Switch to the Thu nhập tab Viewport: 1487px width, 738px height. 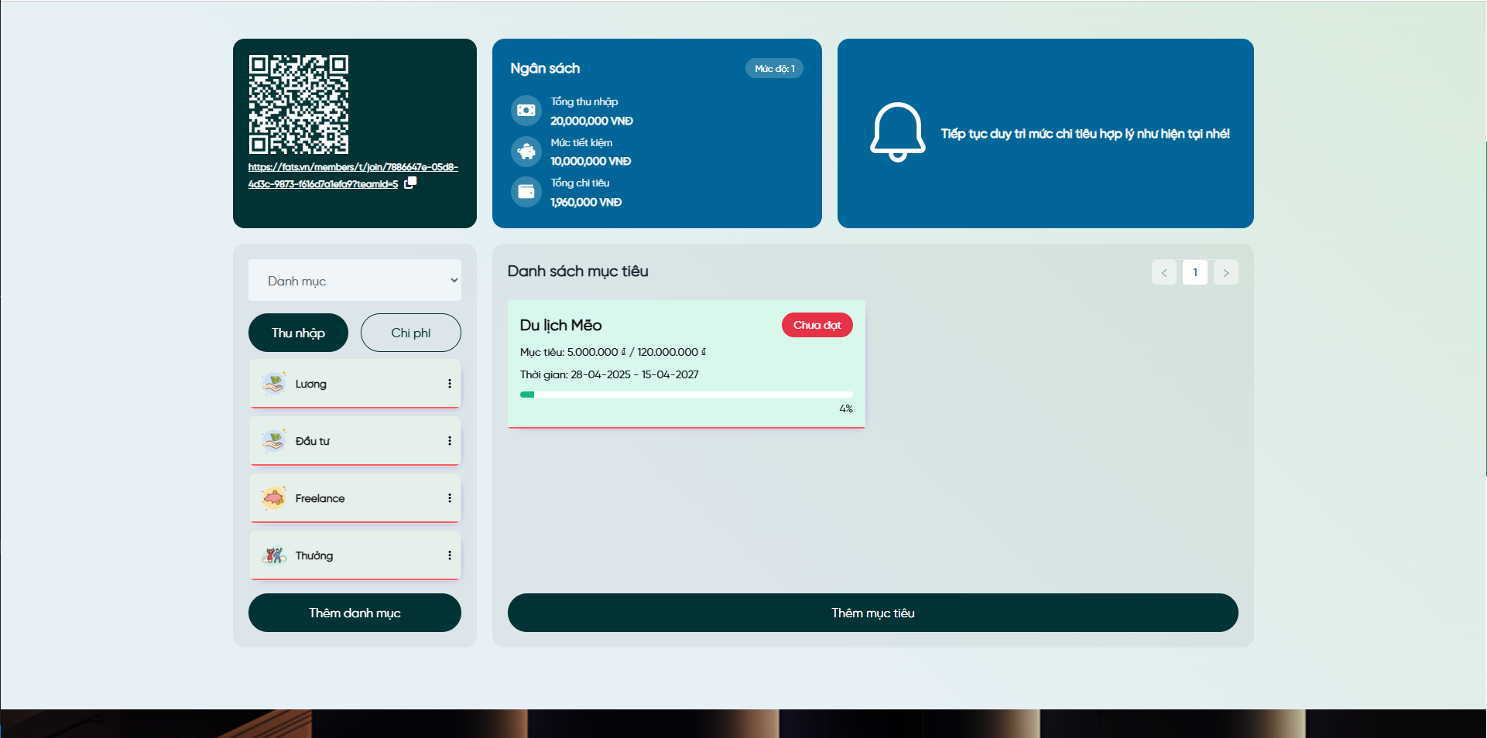point(298,333)
